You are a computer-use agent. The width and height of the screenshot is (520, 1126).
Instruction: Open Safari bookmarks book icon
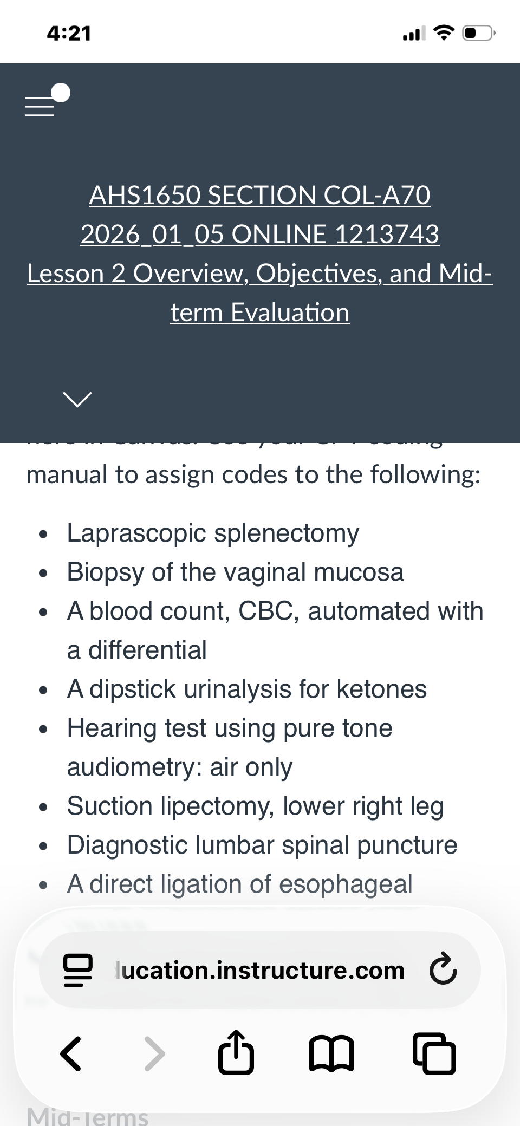point(331,1054)
